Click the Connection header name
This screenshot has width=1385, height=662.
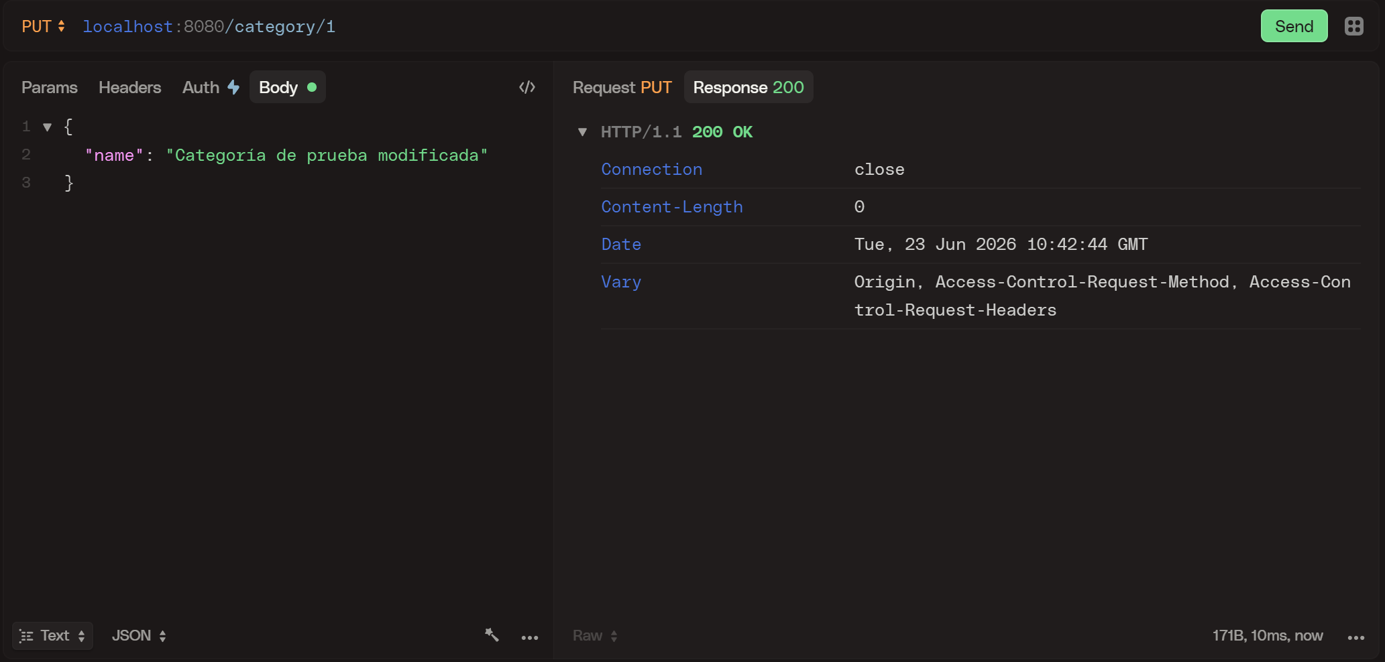tap(651, 170)
